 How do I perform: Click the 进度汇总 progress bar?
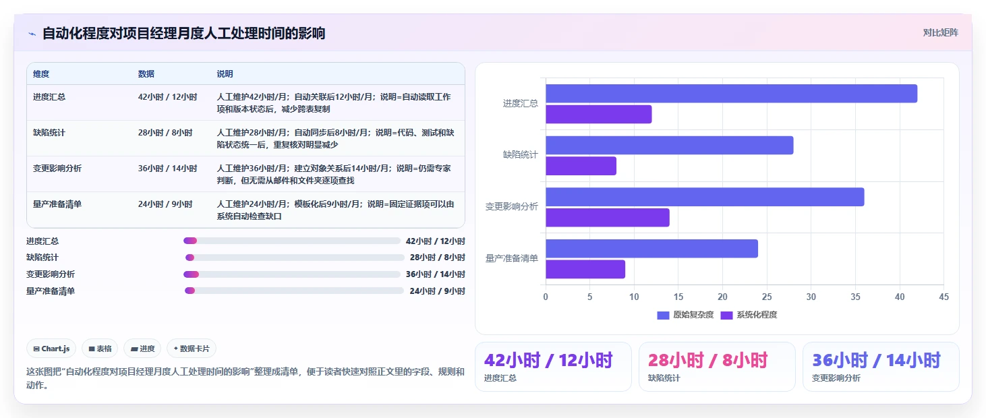point(291,241)
